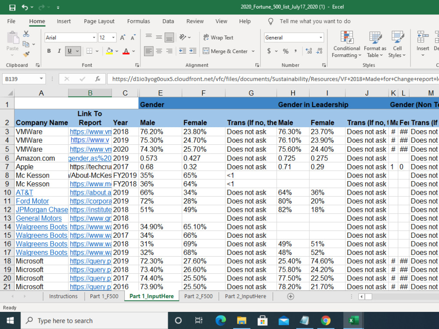
Task: Decrease the indent
Action: (183, 51)
